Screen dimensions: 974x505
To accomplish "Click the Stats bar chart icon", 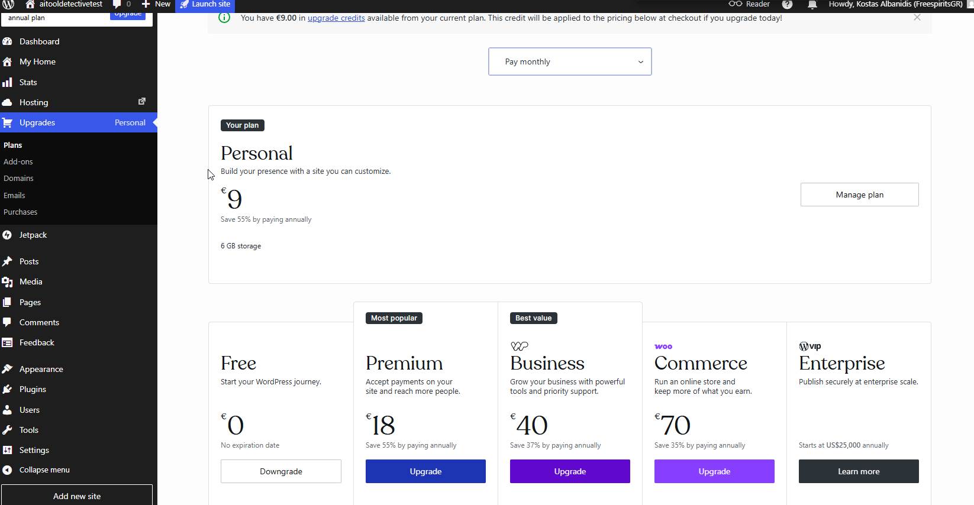I will coord(7,82).
